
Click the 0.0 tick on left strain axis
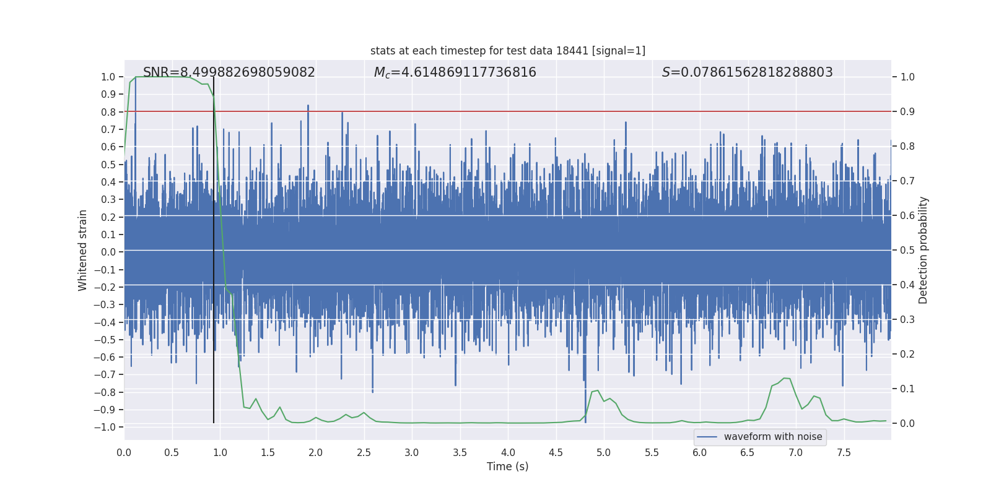click(108, 252)
